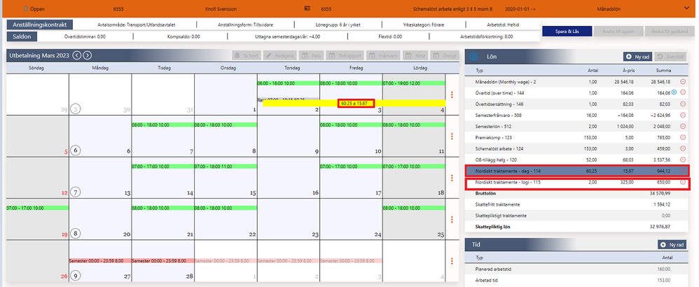Select the Nordiskt traktamente - dag - 114 row
The height and width of the screenshot is (287, 699).
[x=577, y=171]
